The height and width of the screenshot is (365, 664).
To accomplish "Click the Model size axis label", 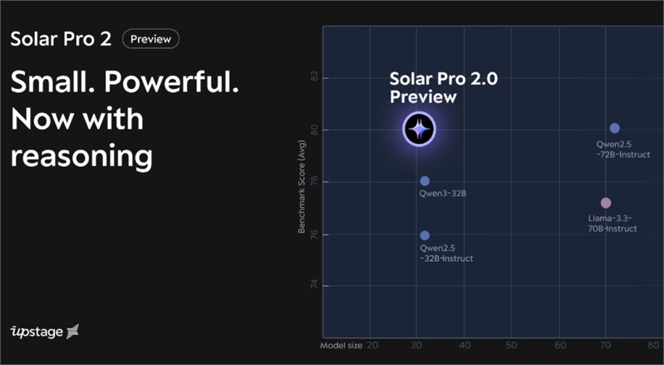I will point(341,346).
